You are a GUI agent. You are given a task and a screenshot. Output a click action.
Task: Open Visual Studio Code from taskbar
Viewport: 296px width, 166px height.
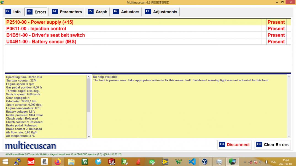pyautogui.click(x=192, y=162)
